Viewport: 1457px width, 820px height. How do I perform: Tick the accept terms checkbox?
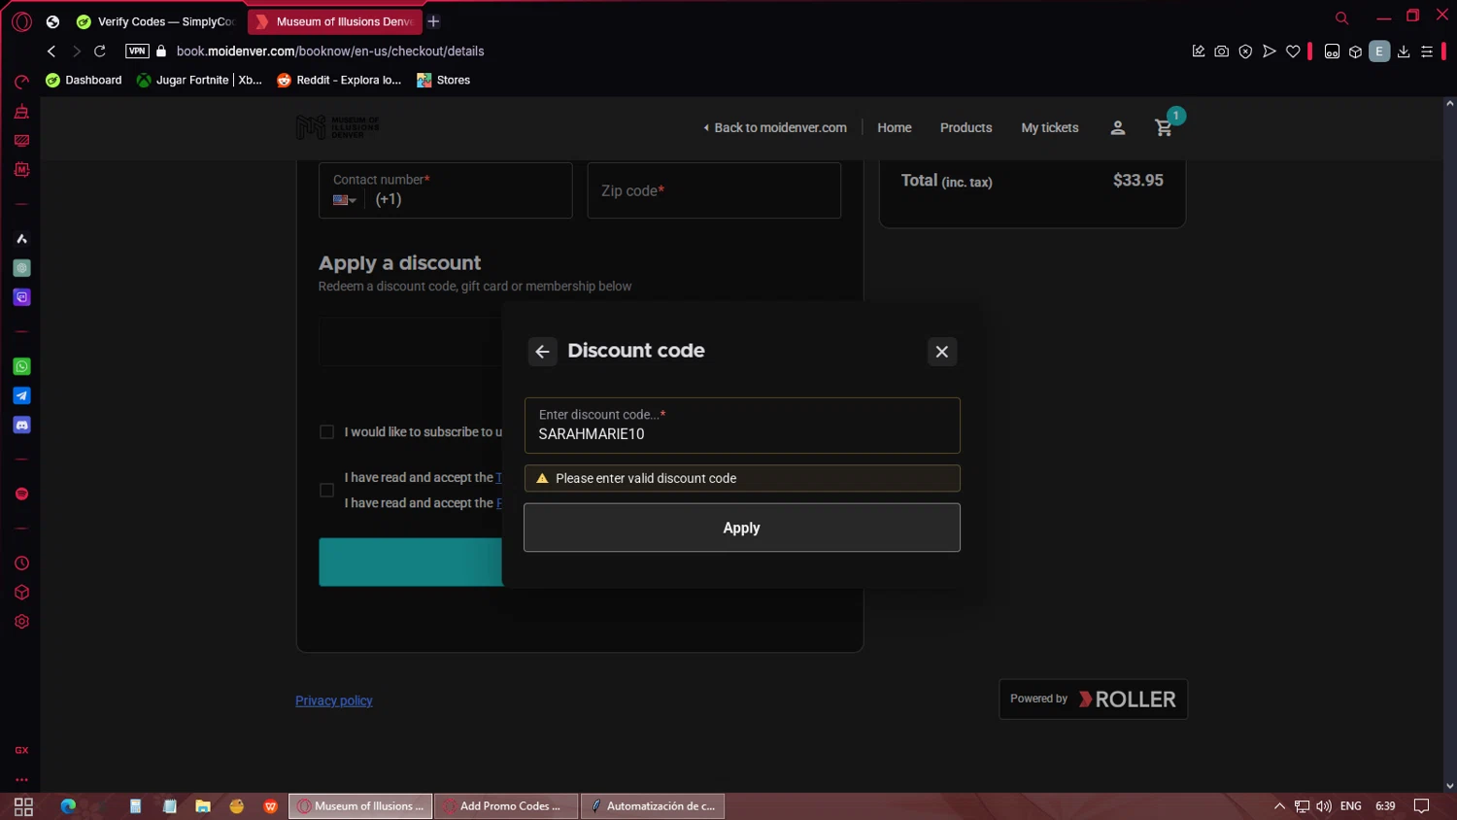pos(327,491)
